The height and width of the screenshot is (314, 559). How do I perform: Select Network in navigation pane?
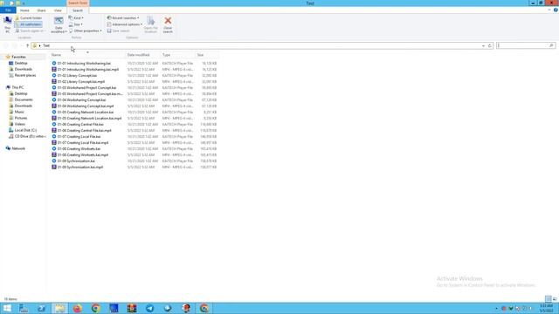[x=18, y=148]
